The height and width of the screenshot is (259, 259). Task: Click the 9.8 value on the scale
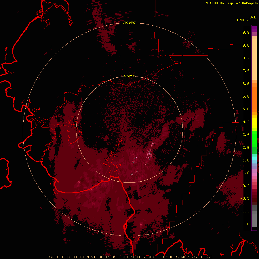[x=246, y=32]
